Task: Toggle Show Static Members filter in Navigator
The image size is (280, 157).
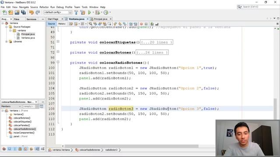Action: pos(15,149)
